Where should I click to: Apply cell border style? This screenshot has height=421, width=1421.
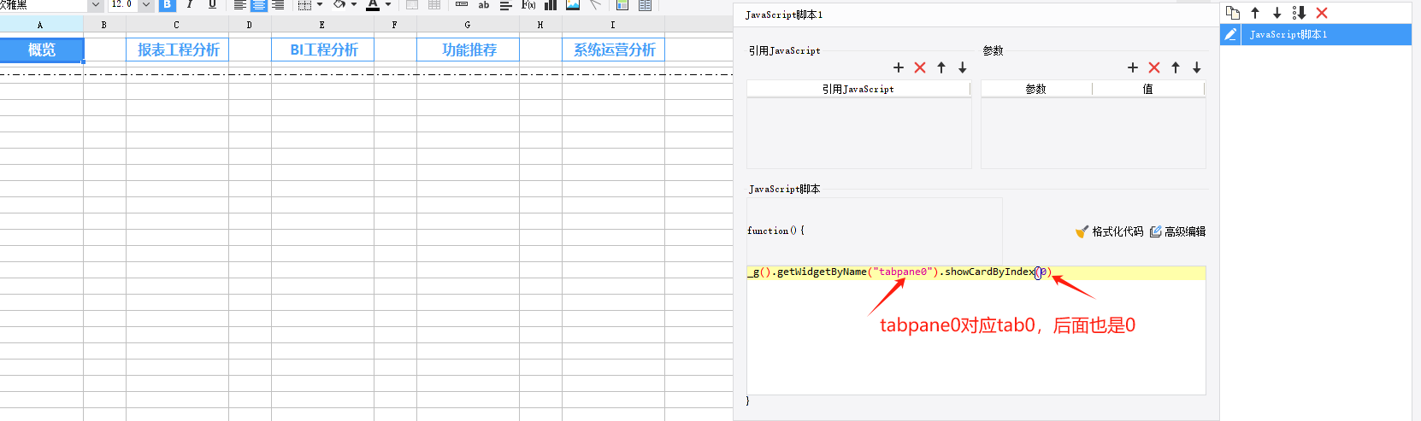coord(304,4)
